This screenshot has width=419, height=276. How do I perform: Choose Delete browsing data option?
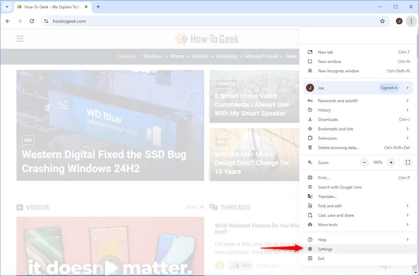pos(338,148)
